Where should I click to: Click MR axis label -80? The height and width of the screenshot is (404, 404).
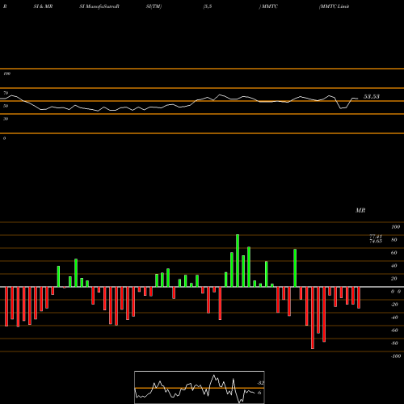(x=394, y=343)
